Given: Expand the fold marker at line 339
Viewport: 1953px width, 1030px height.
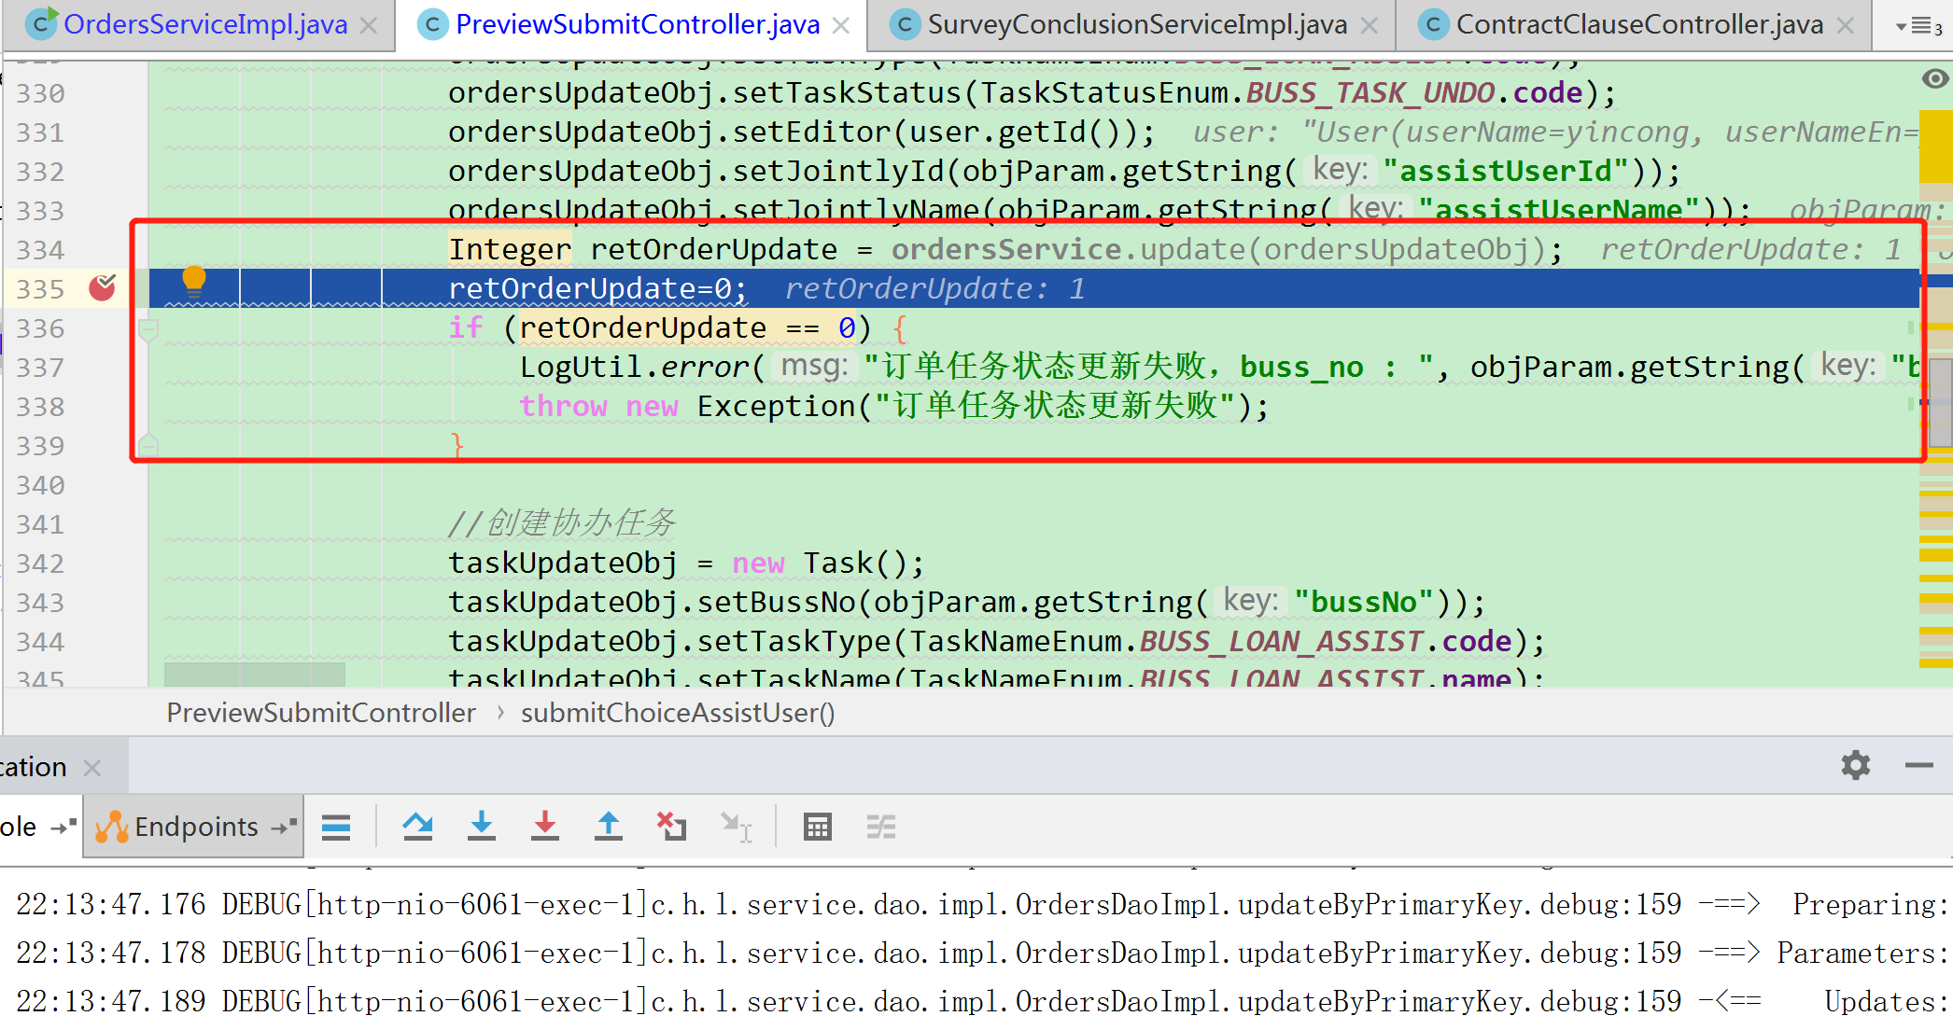Looking at the screenshot, I should click(x=148, y=445).
